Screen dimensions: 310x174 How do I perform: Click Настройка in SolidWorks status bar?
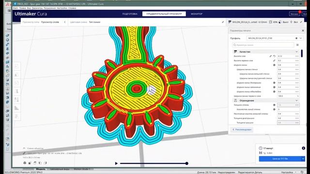coord(287,172)
